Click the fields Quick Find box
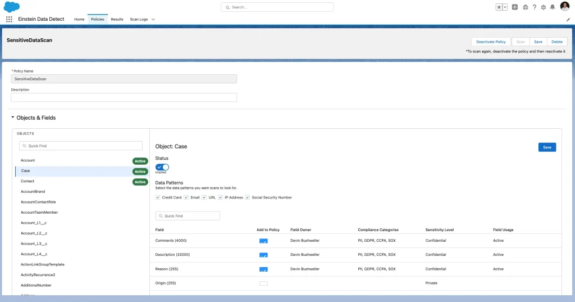This screenshot has height=302, width=575. click(188, 215)
